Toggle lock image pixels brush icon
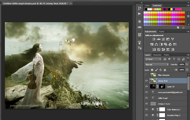The height and width of the screenshot is (120, 190). tap(156, 70)
